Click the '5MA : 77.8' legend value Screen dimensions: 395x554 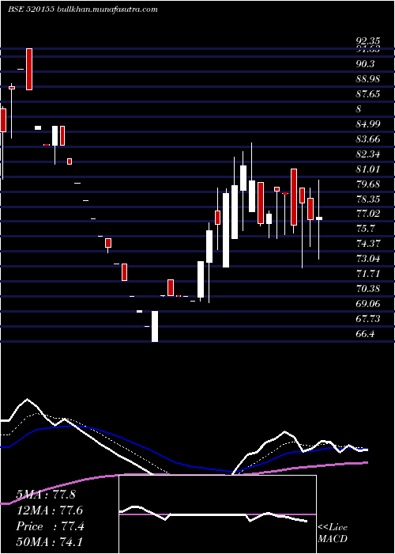pyautogui.click(x=46, y=494)
